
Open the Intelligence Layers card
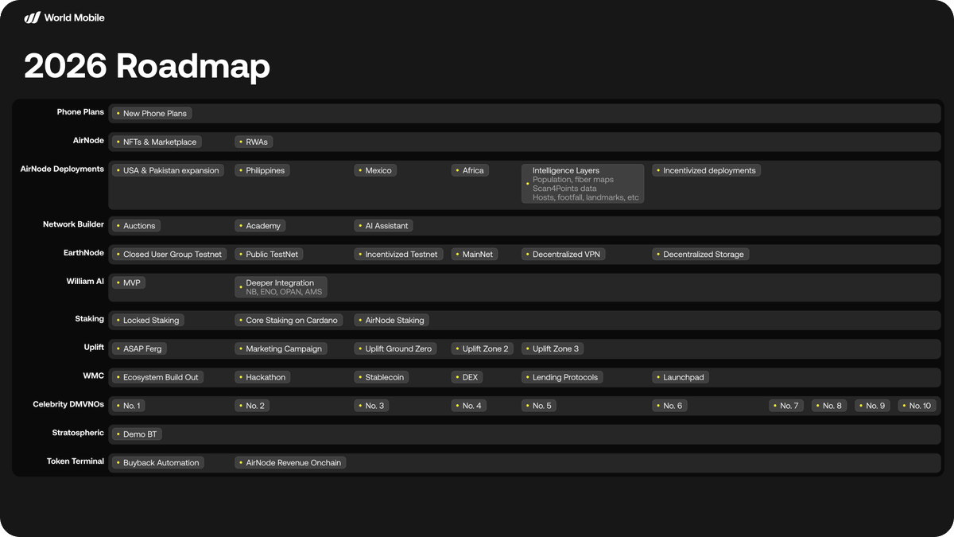pos(583,184)
